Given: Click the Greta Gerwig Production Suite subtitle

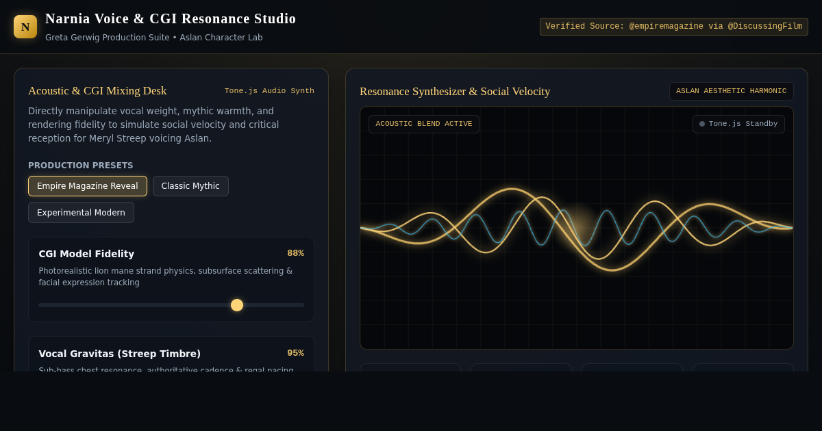Looking at the screenshot, I should (x=154, y=38).
